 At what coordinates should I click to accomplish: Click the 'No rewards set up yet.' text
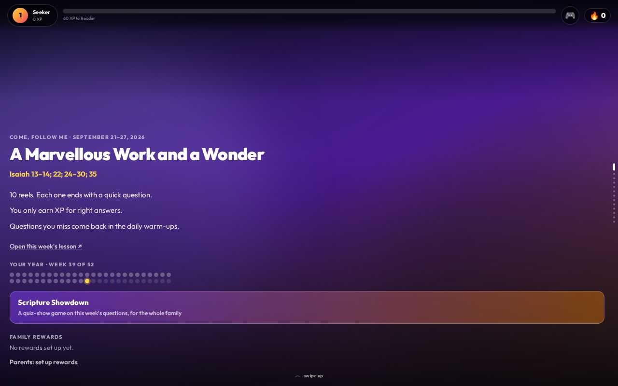(x=42, y=347)
